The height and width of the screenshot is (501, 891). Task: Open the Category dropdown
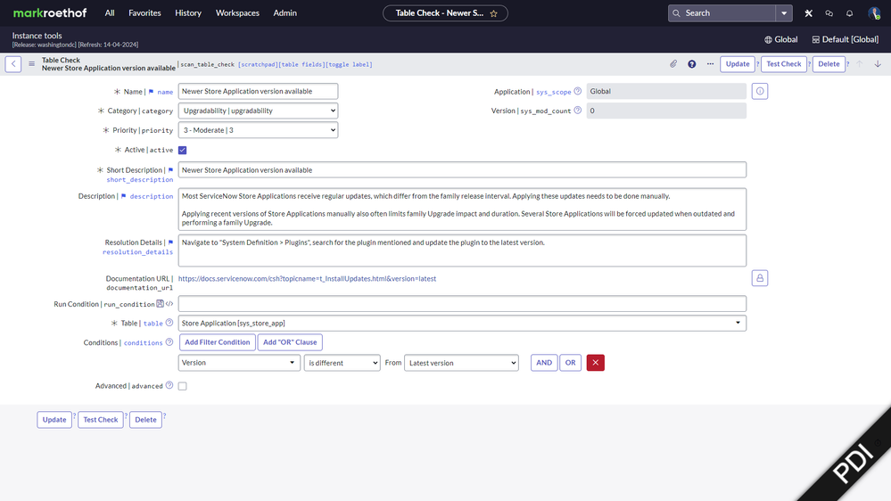(x=258, y=111)
